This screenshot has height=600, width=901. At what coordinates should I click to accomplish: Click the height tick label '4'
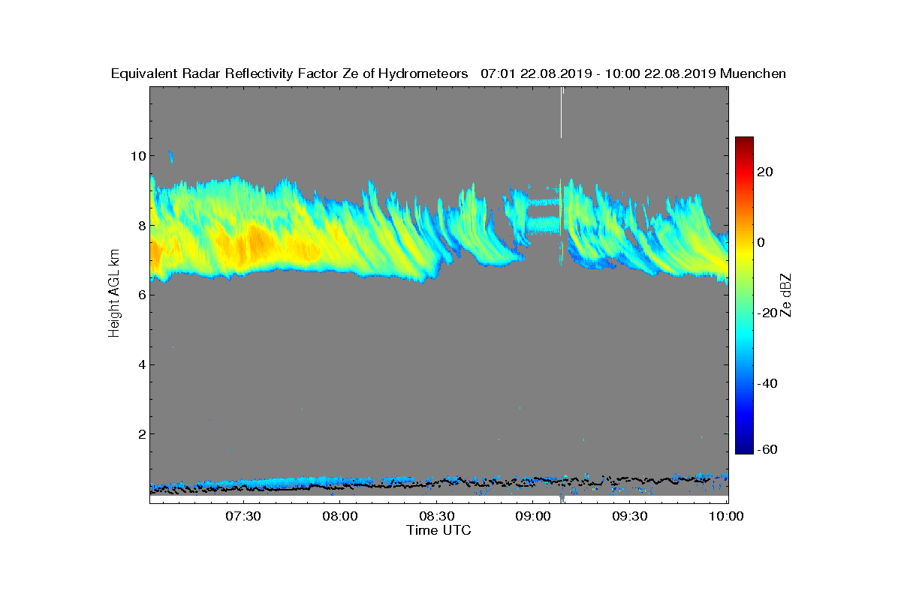141,364
